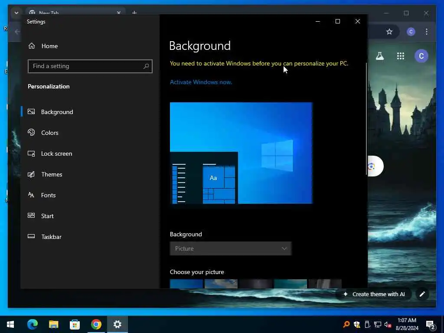Viewport: 444px width, 333px height.
Task: Maximize the Settings window
Action: (x=337, y=21)
